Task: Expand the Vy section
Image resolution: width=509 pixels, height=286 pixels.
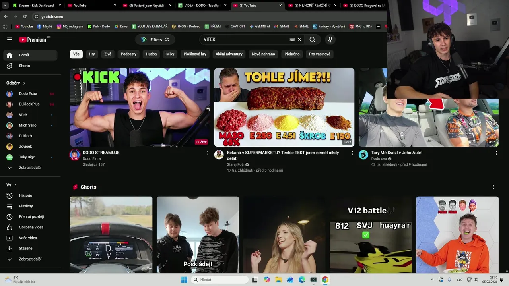Action: coord(12,185)
